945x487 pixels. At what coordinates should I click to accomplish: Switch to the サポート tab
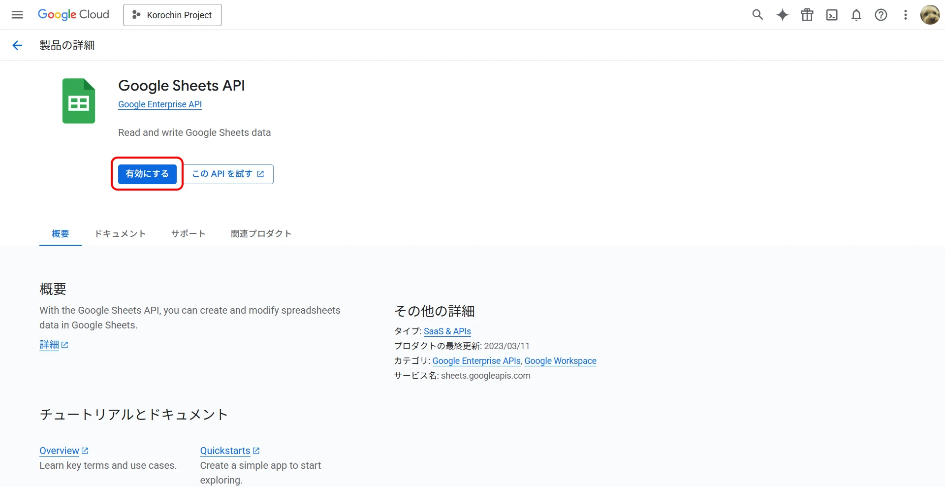click(x=188, y=233)
